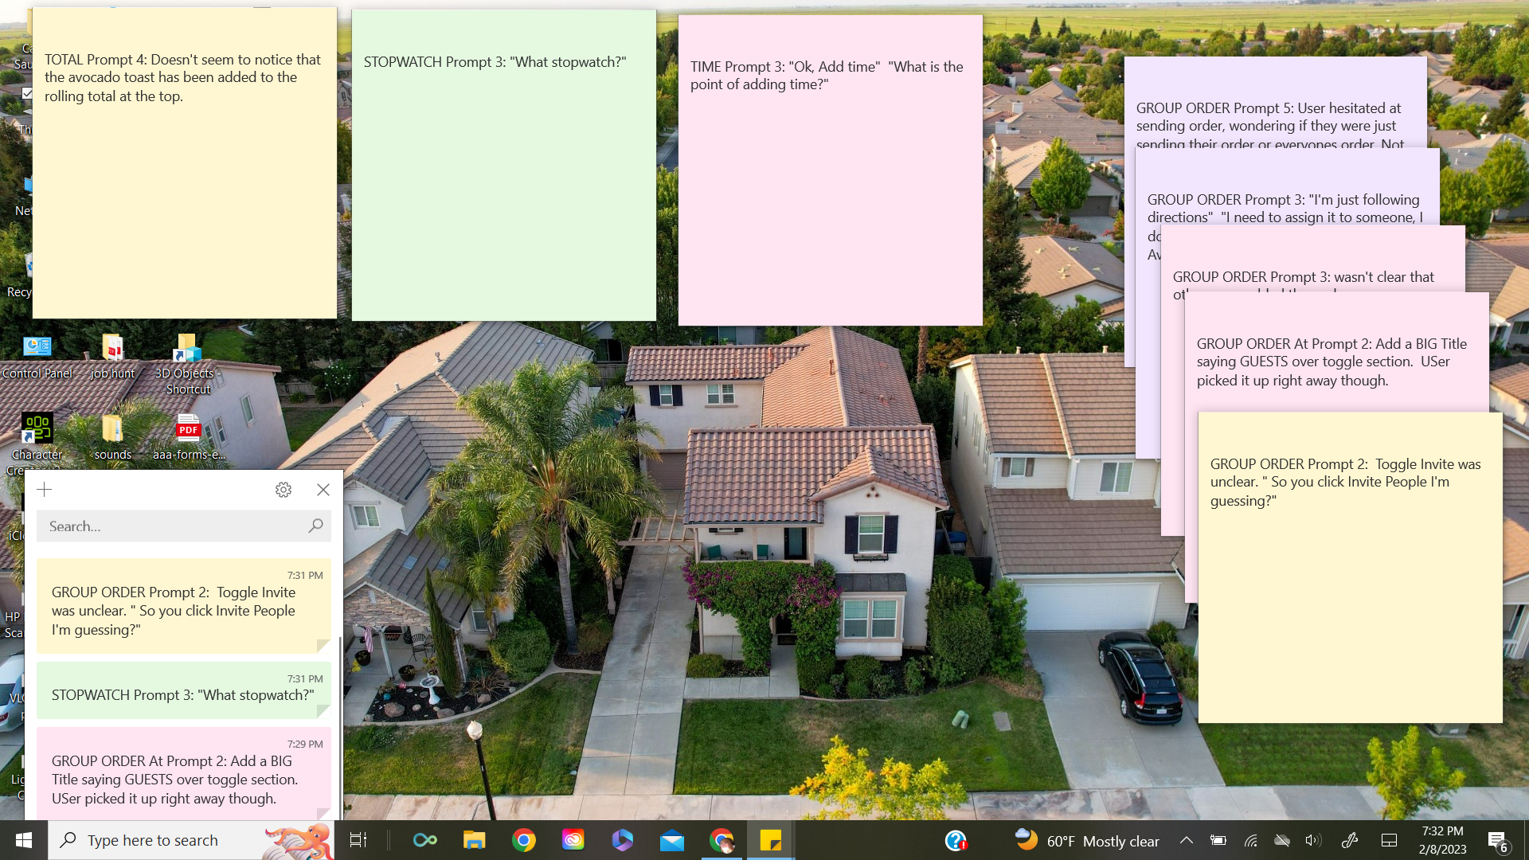Open the weather widget showing 60°F

click(1087, 841)
